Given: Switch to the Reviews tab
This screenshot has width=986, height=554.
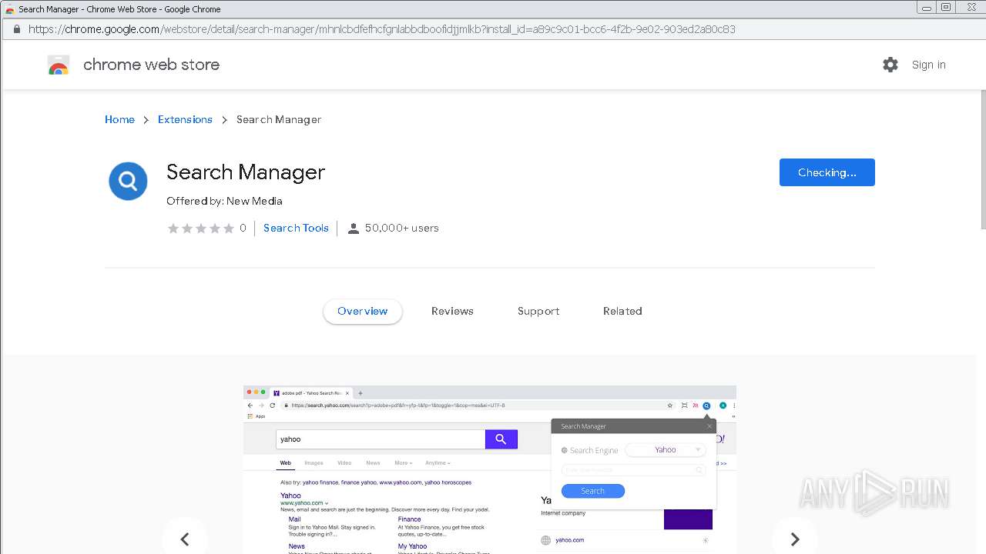Looking at the screenshot, I should tap(452, 311).
